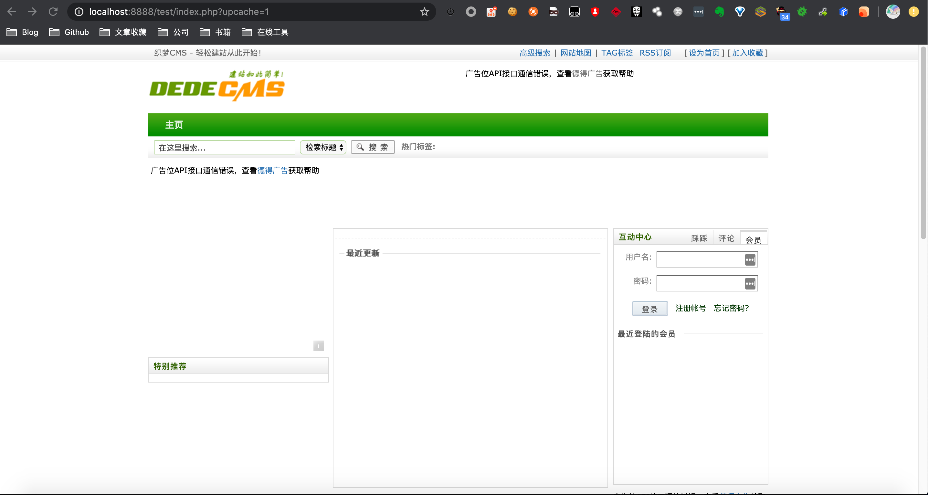Open the 忘记密码? link

click(x=731, y=308)
